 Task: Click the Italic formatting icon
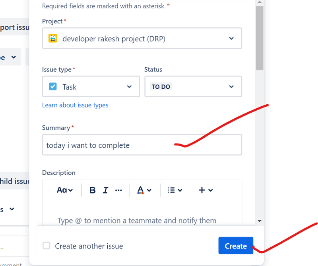(x=105, y=190)
